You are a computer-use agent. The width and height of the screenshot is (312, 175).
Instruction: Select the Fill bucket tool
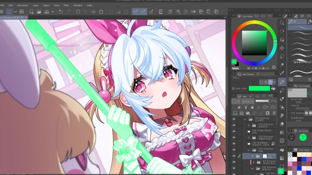point(282,150)
